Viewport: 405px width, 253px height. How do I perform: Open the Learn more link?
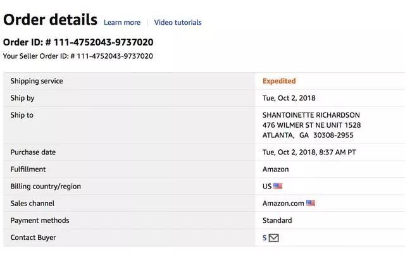[x=122, y=22]
